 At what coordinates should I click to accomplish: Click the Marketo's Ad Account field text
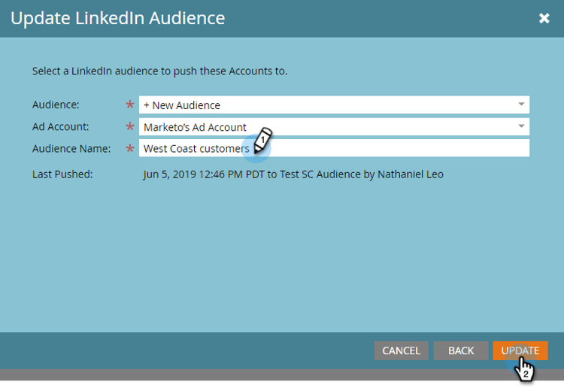(195, 127)
